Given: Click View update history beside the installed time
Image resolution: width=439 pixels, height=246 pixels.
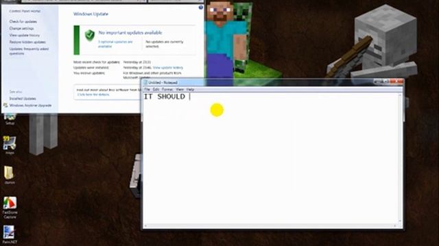Looking at the screenshot, I should 167,68.
